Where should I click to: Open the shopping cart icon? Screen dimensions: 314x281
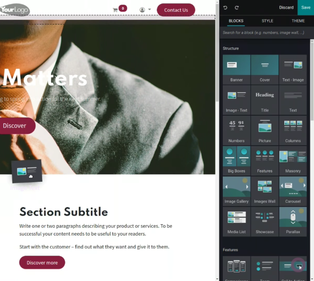(115, 10)
